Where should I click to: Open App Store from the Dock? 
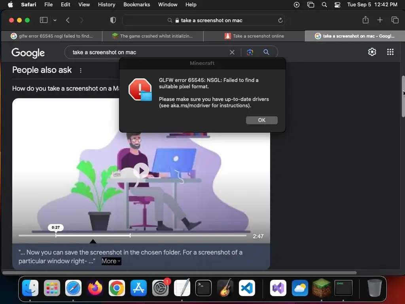tap(138, 288)
